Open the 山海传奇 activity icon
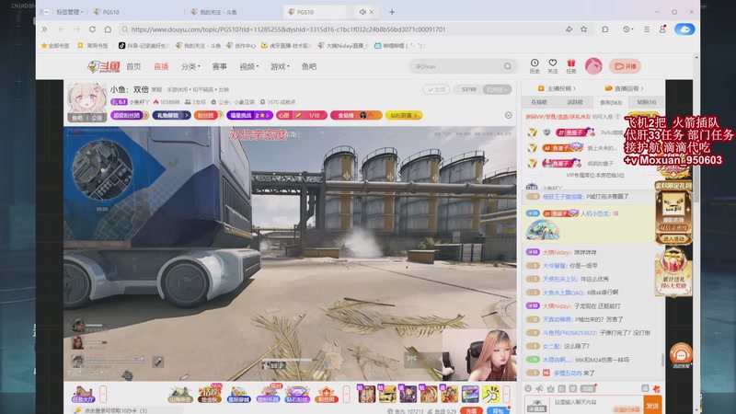 [180, 395]
